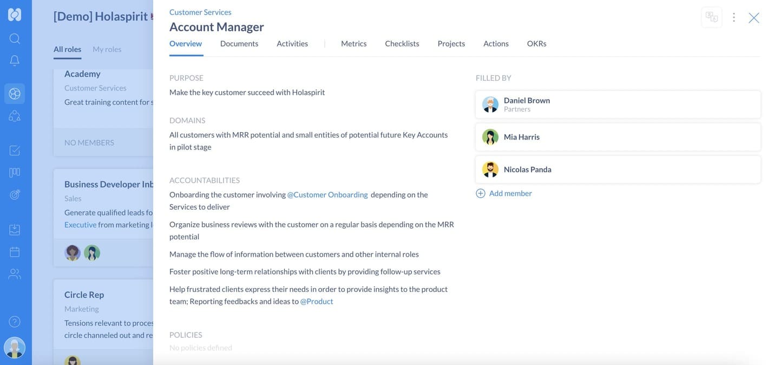
Task: Click the purpose text 'Make the key customer succeed'
Action: point(247,92)
